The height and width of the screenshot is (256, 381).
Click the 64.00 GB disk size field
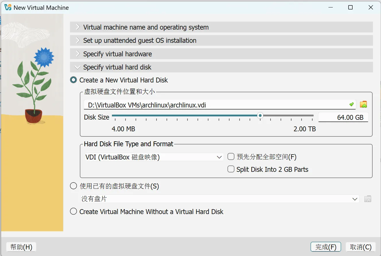343,117
